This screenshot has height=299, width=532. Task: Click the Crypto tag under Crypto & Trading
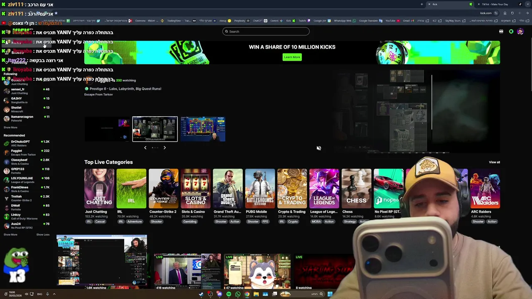click(293, 222)
